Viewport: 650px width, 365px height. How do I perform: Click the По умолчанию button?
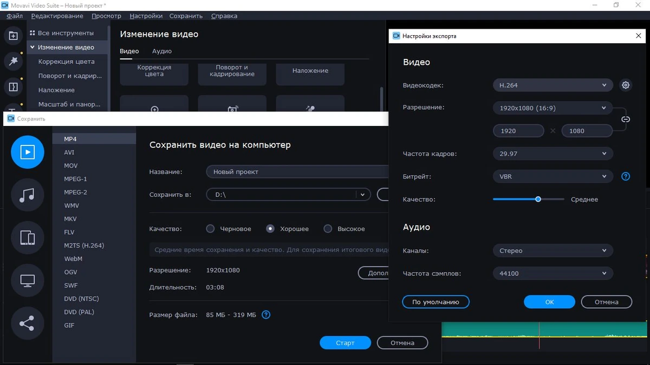coord(435,302)
